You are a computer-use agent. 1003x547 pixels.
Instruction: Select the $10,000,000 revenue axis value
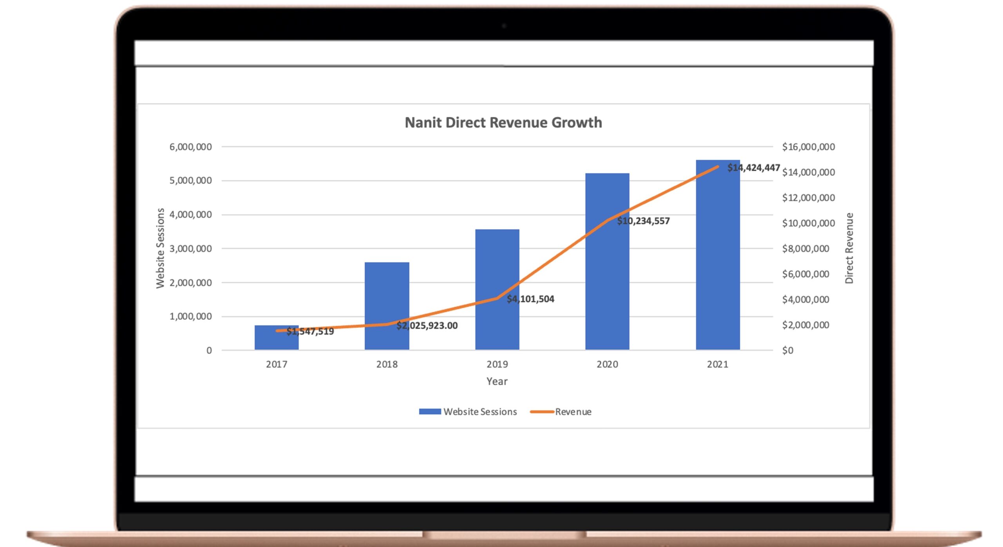(x=809, y=223)
